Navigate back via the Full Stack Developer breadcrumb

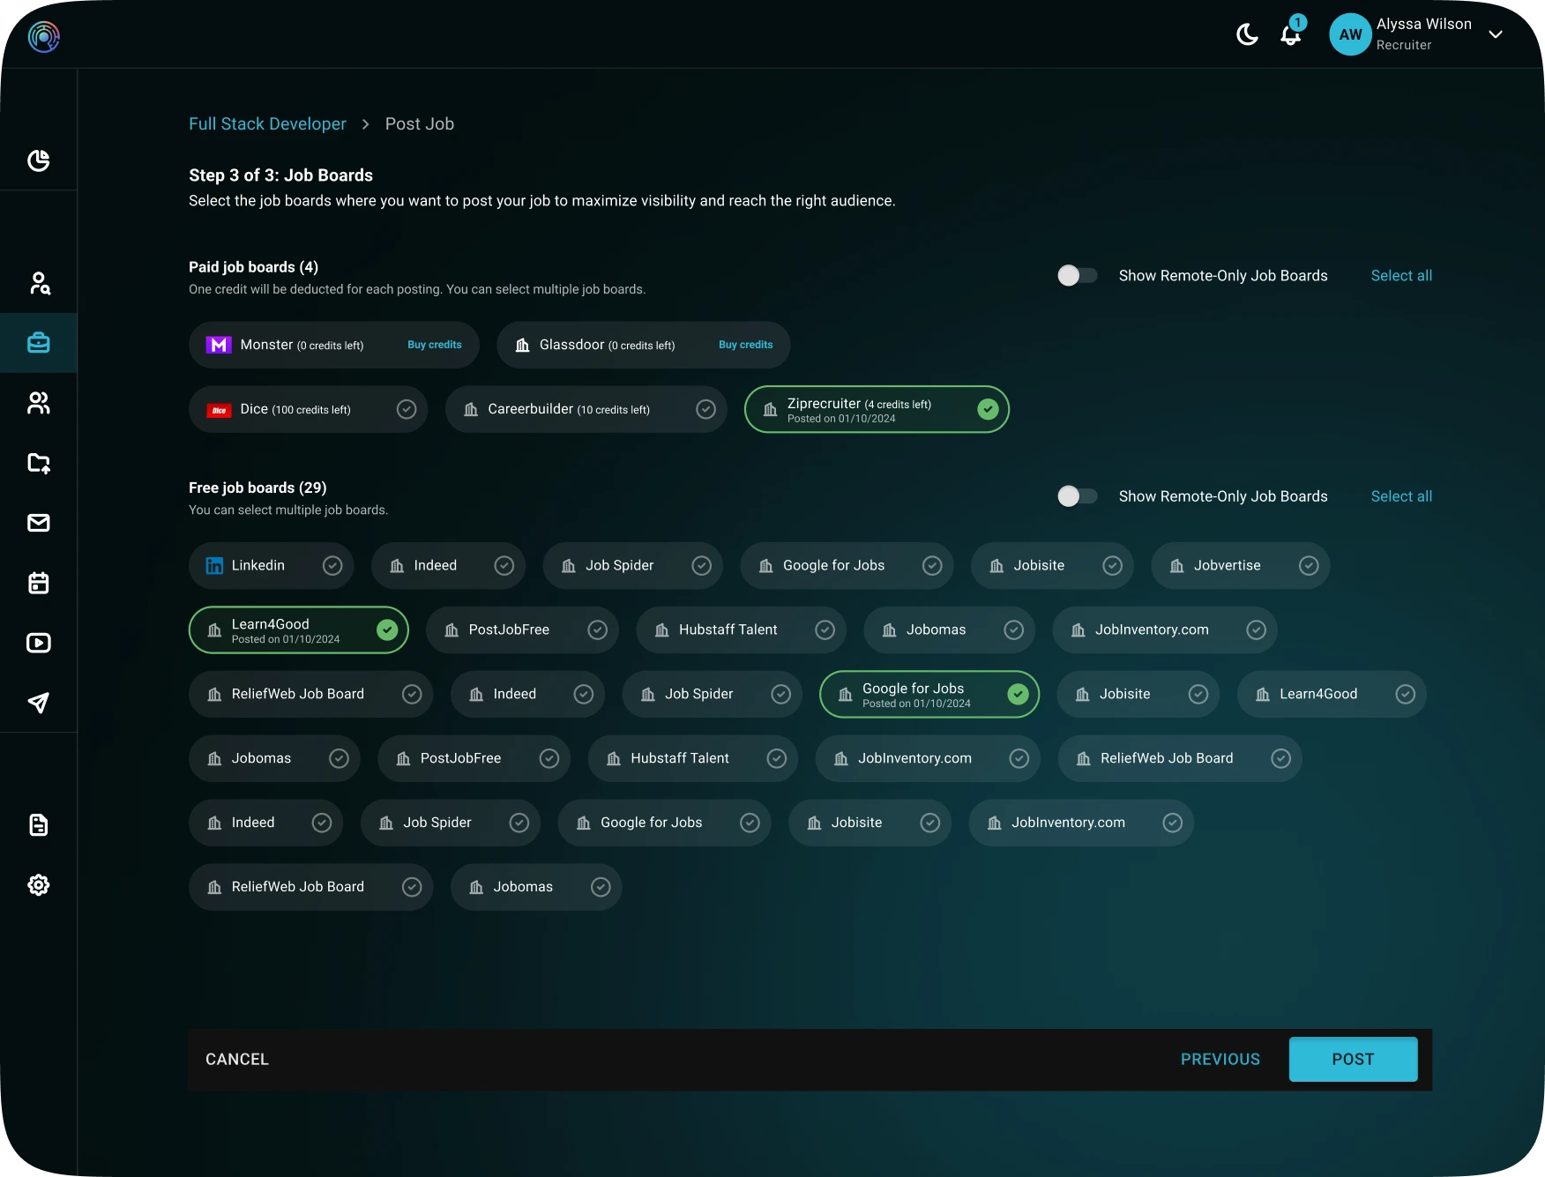click(267, 123)
